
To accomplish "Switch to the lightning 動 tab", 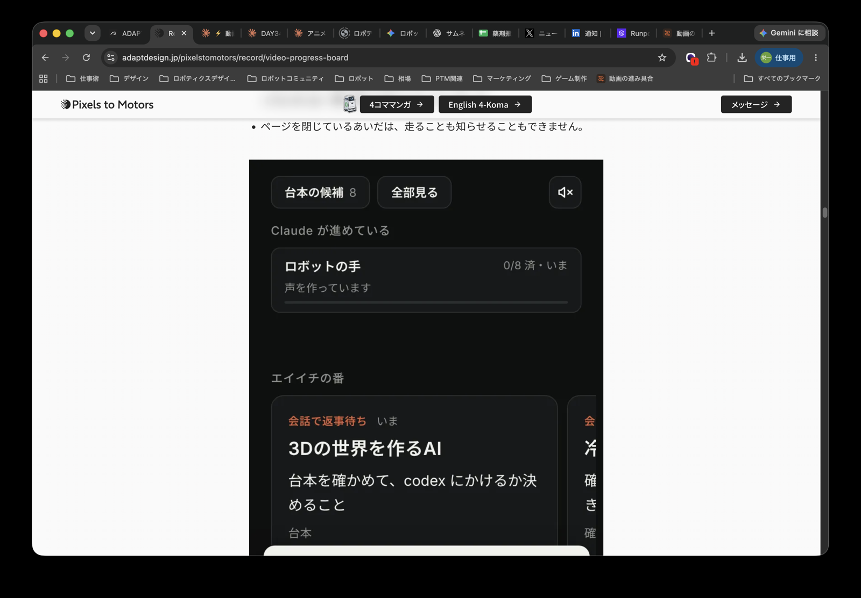I will (x=217, y=33).
